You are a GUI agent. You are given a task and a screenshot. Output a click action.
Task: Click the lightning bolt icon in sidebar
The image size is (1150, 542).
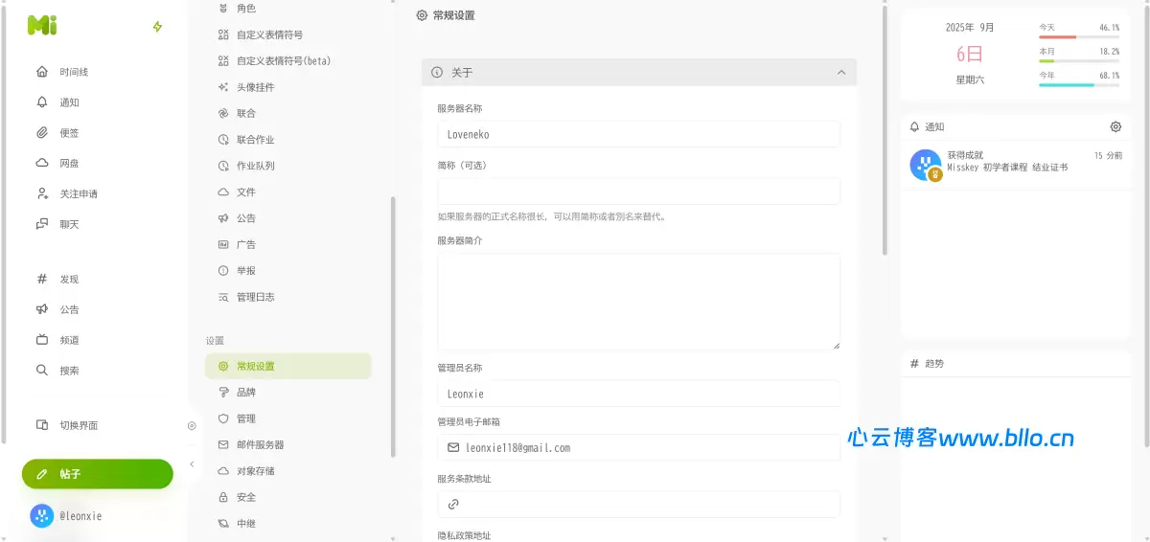[158, 27]
